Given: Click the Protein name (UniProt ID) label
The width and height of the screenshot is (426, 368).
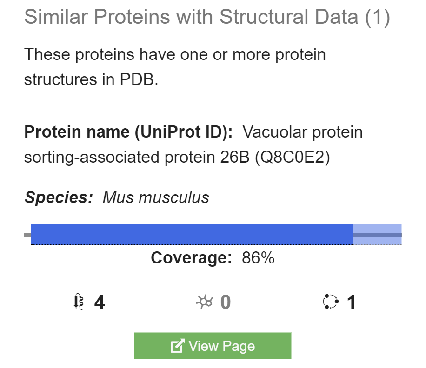Looking at the screenshot, I should click(128, 132).
